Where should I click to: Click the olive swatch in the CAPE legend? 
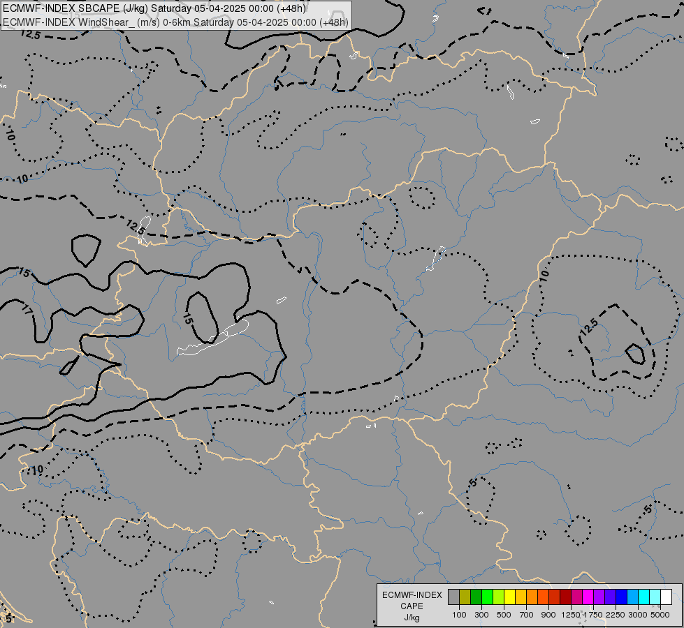tap(465, 597)
